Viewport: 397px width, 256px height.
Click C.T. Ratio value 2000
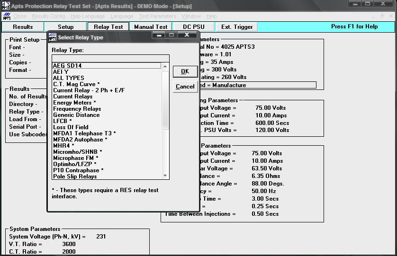pos(69,252)
